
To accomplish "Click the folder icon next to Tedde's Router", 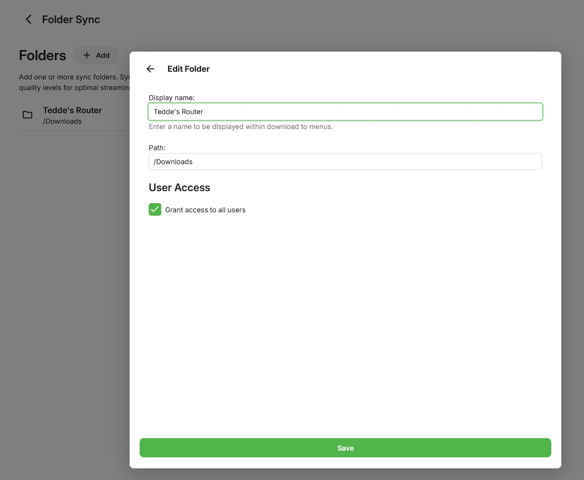I will pos(28,115).
